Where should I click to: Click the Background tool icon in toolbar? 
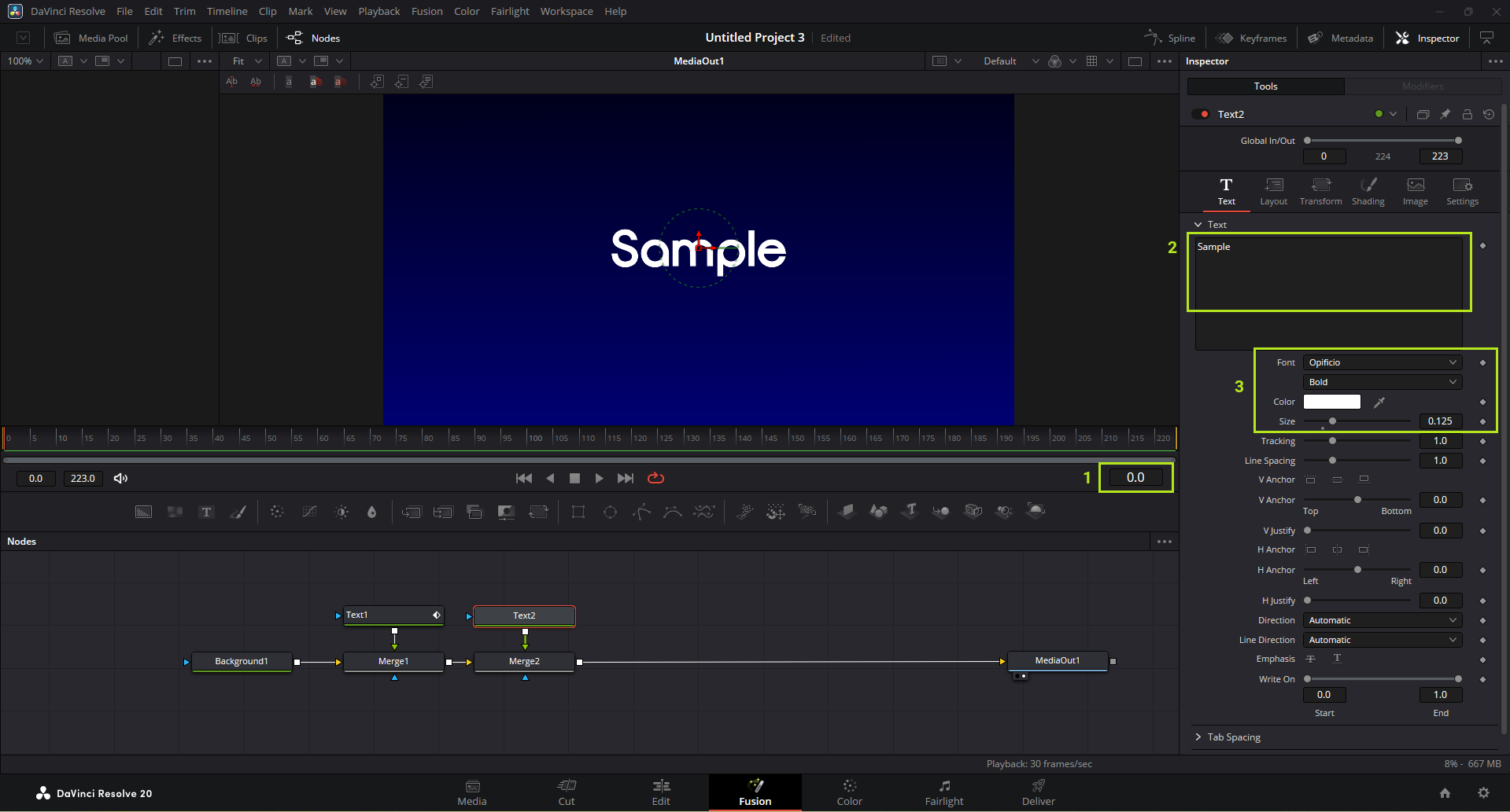(x=143, y=512)
